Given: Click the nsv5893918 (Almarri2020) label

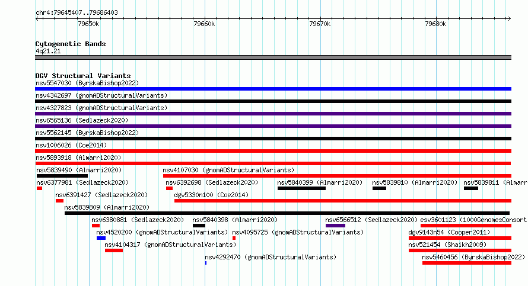Looking at the screenshot, I should click(x=78, y=158).
